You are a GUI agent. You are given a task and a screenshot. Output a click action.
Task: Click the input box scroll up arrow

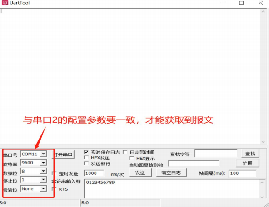(x=262, y=183)
